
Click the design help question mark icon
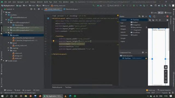(x=167, y=20)
